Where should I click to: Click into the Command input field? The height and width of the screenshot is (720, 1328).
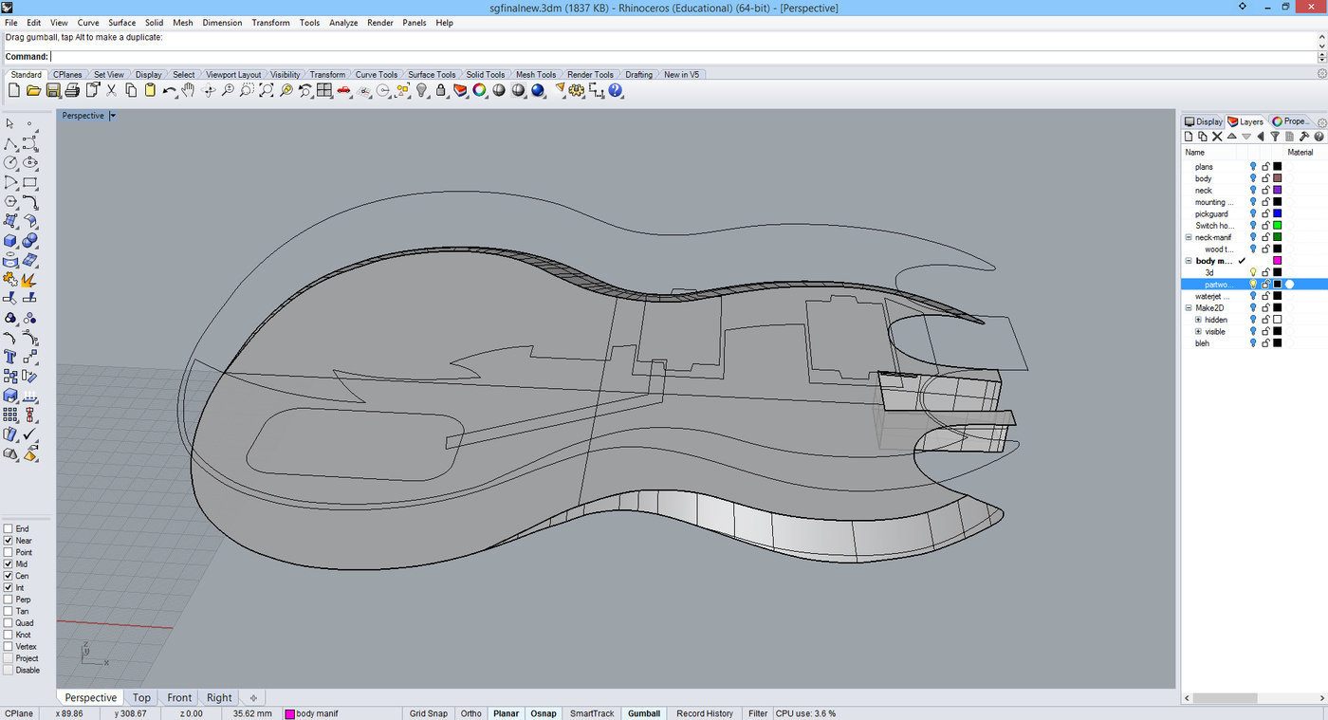(x=683, y=57)
